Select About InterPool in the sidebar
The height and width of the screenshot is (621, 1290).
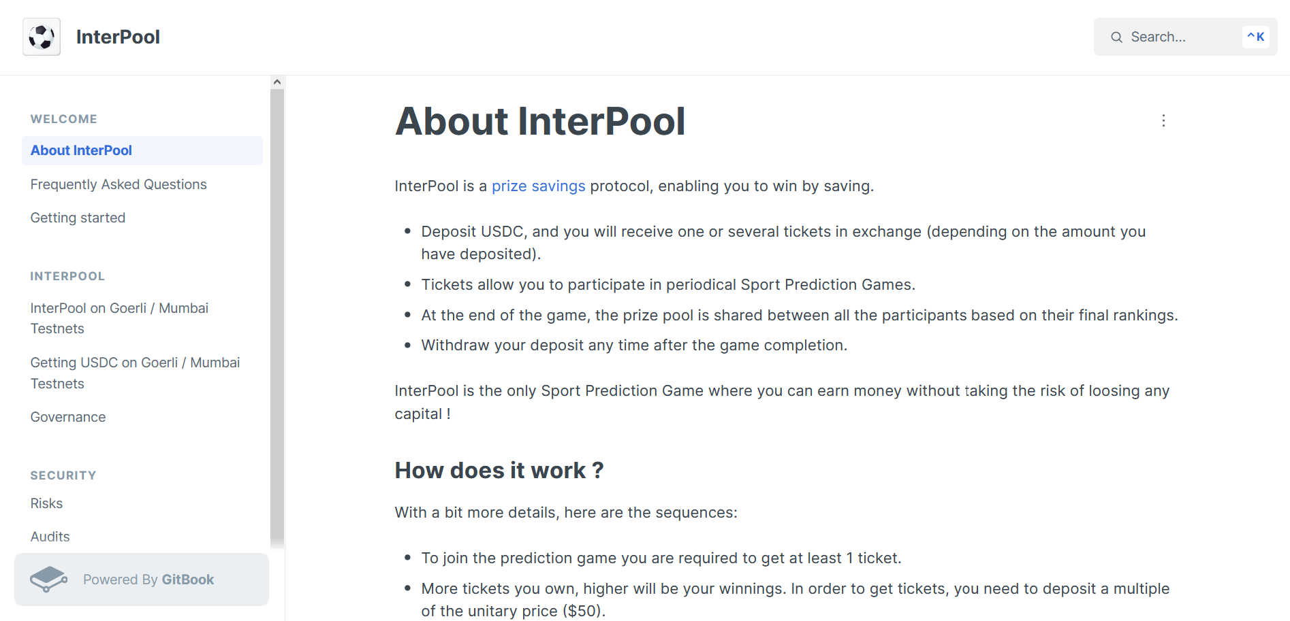(81, 150)
